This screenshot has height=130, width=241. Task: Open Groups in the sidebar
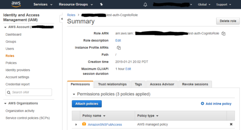point(11,42)
